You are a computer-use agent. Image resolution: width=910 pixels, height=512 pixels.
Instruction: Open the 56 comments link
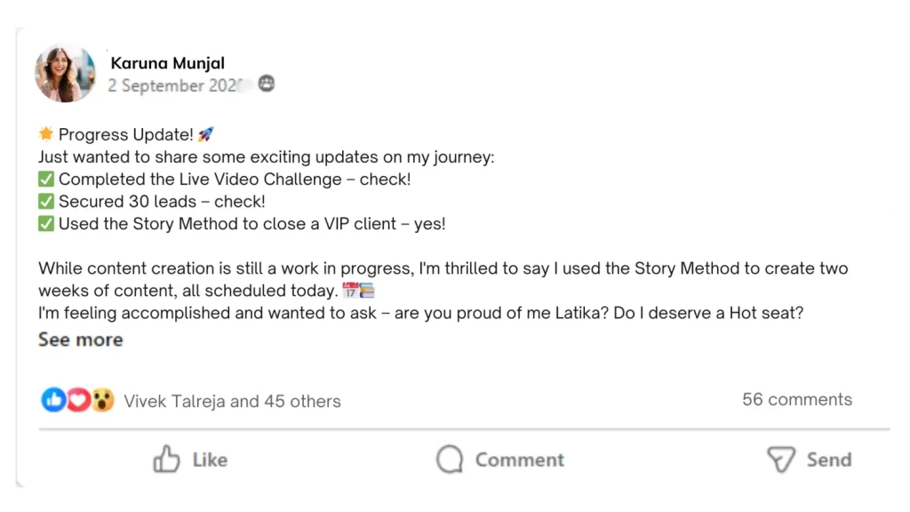pyautogui.click(x=797, y=399)
